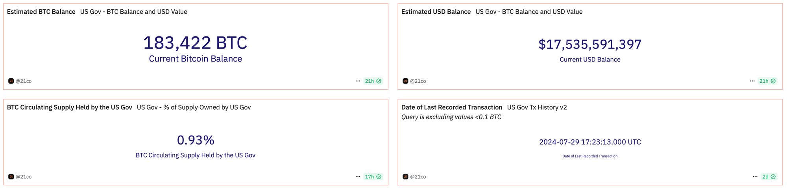Click 21co avatar icon in USD Balance panel
The image size is (787, 190).
(405, 81)
